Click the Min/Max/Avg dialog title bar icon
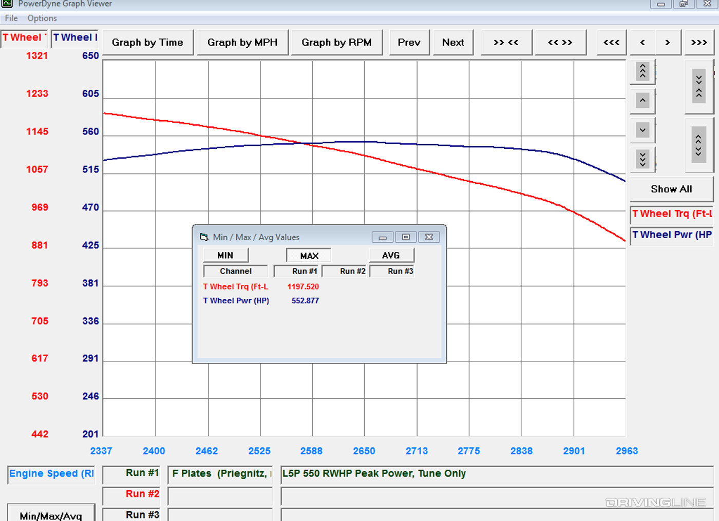This screenshot has height=521, width=719. 204,237
